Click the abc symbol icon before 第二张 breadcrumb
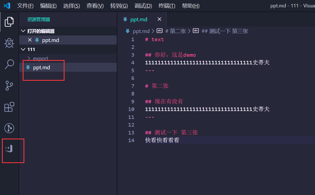Image resolution: width=315 pixels, height=195 pixels. coord(159,31)
